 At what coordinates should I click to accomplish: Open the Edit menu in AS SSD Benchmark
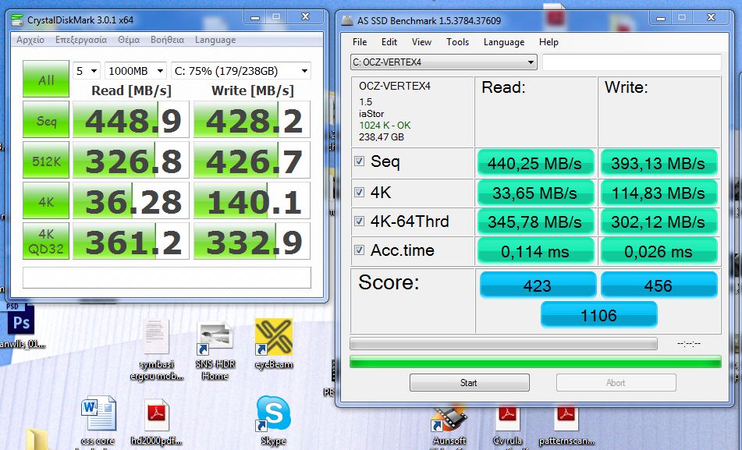pos(389,42)
